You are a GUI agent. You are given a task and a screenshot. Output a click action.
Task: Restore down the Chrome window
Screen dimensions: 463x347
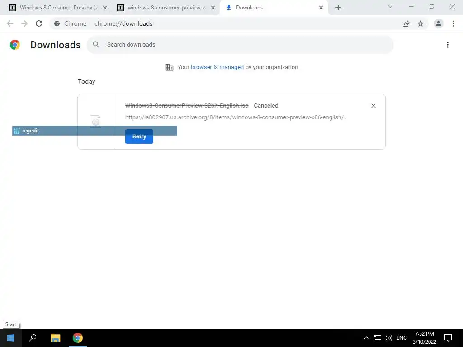432,6
